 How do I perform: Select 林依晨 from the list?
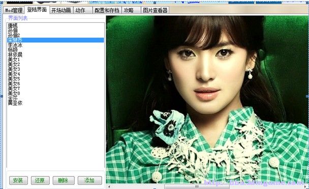55,54
